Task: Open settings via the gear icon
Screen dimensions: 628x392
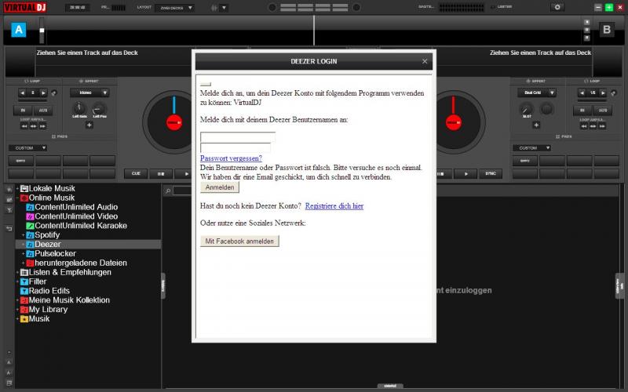Action: (557, 7)
